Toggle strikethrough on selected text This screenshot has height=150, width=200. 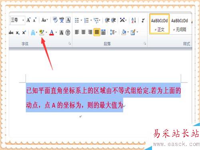pyautogui.click(x=11, y=32)
